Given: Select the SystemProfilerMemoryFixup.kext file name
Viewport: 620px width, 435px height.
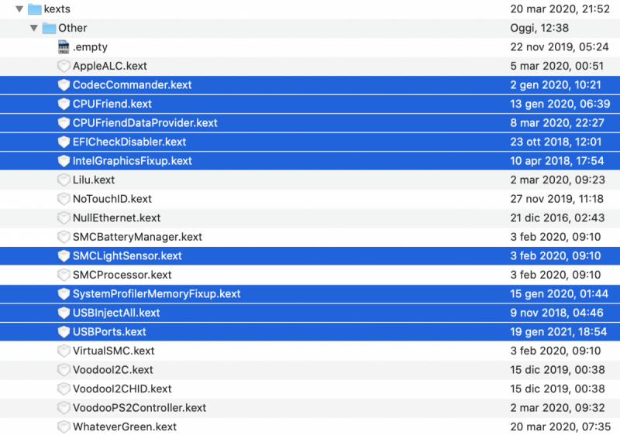Looking at the screenshot, I should click(x=157, y=293).
